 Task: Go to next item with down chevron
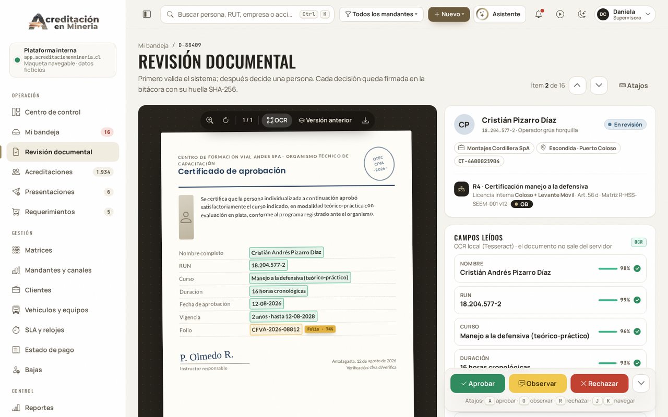coord(599,85)
